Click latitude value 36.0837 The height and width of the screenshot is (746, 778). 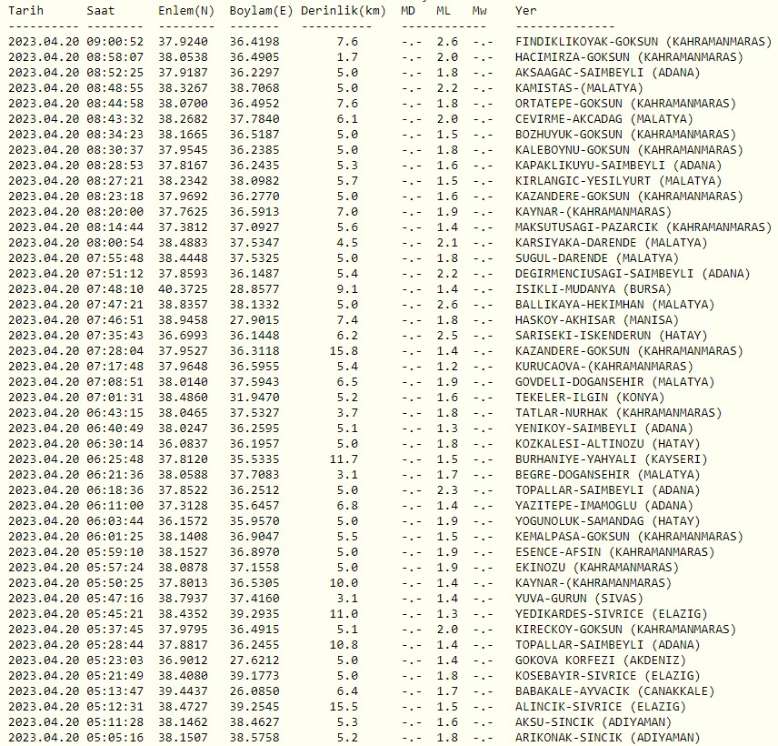click(x=183, y=444)
